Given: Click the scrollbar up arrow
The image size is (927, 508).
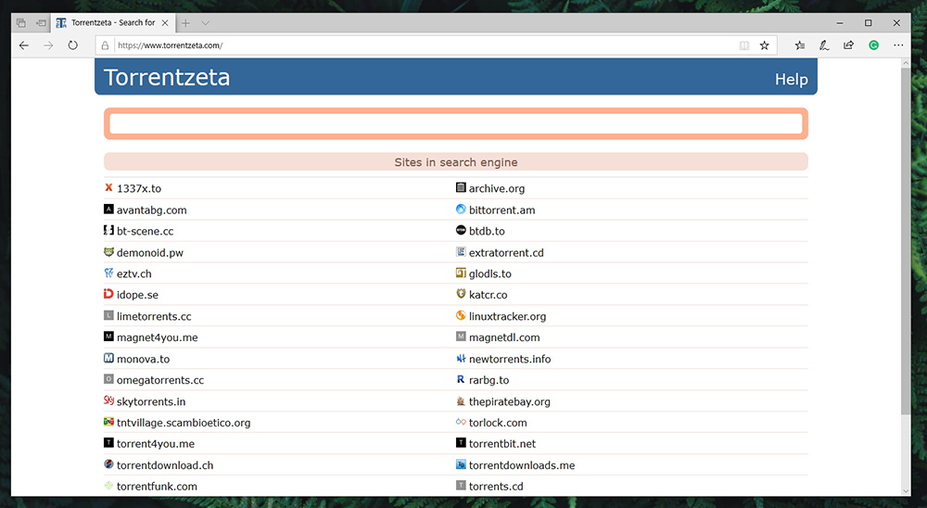Looking at the screenshot, I should [905, 63].
